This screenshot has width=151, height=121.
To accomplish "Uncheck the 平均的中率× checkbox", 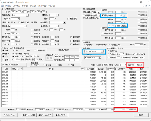I will pyautogui.click(x=103, y=15).
